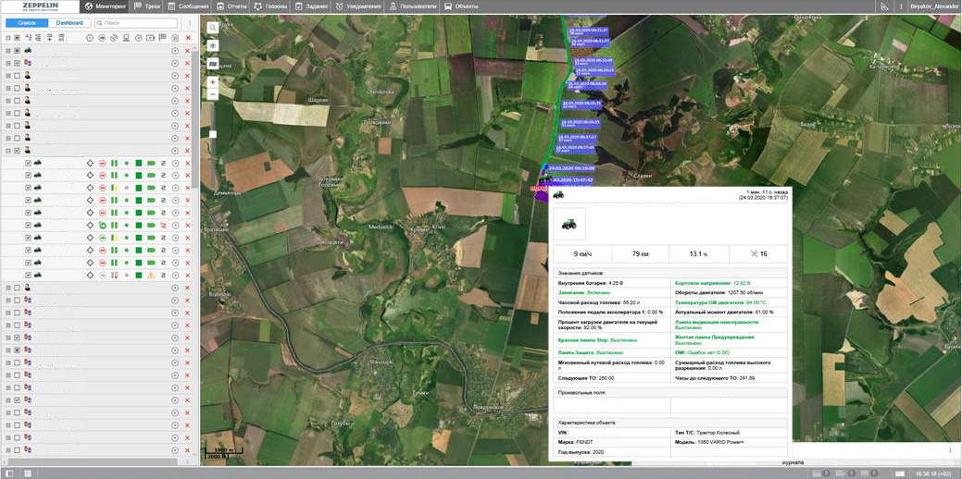Click track marker labeled 15:47:42
This screenshot has width=962, height=479.
(573, 180)
